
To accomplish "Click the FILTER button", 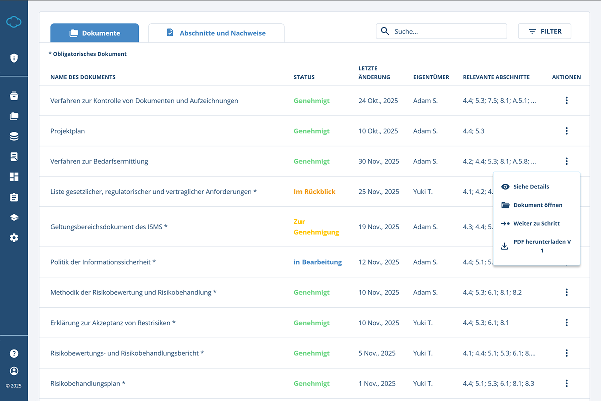I will (545, 31).
